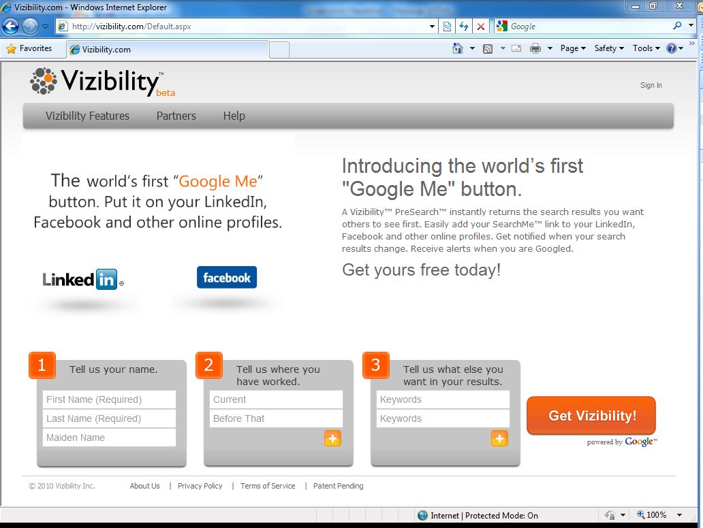
Task: Open the recent pages dropdown arrow
Action: click(x=45, y=27)
